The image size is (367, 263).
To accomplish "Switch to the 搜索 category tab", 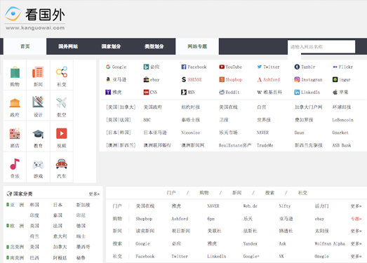I will point(269,193).
